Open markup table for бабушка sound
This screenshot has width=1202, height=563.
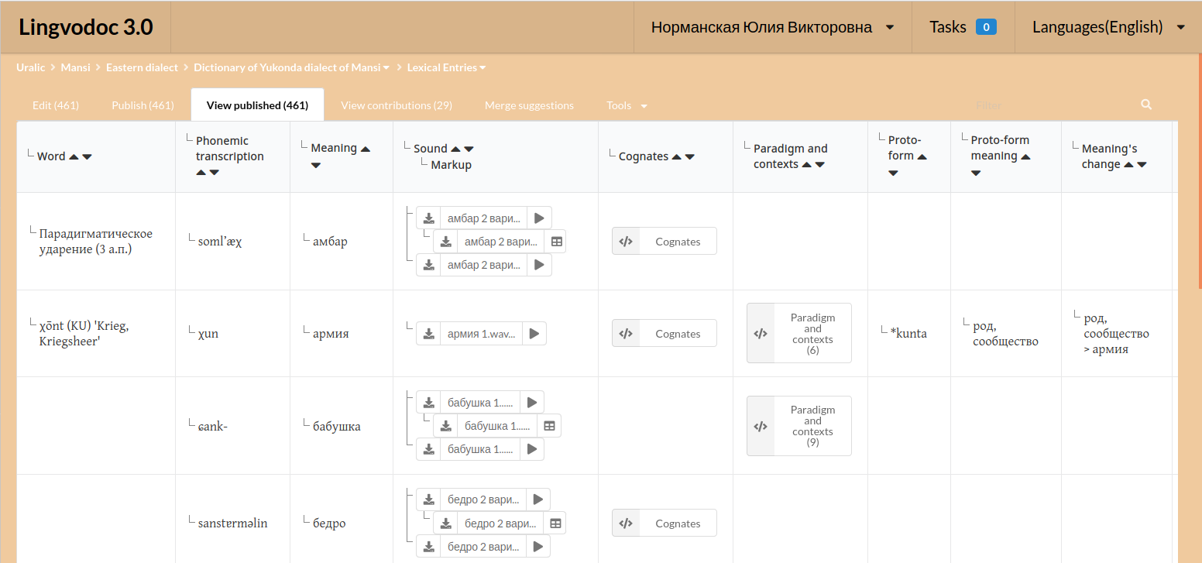pyautogui.click(x=549, y=426)
